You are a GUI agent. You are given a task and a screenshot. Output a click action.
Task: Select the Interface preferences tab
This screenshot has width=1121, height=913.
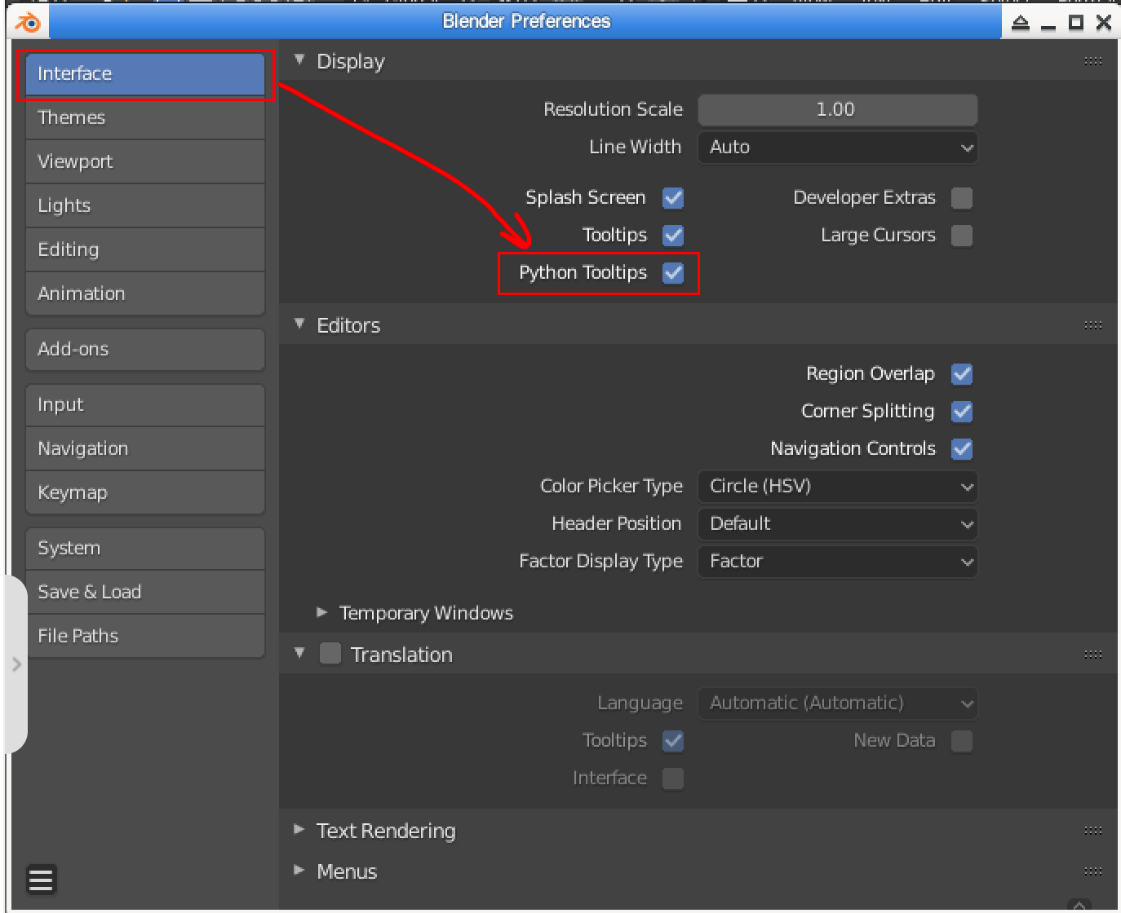coord(145,74)
